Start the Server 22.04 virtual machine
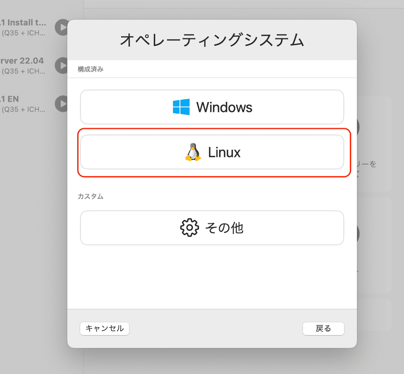The image size is (404, 374). 62,66
